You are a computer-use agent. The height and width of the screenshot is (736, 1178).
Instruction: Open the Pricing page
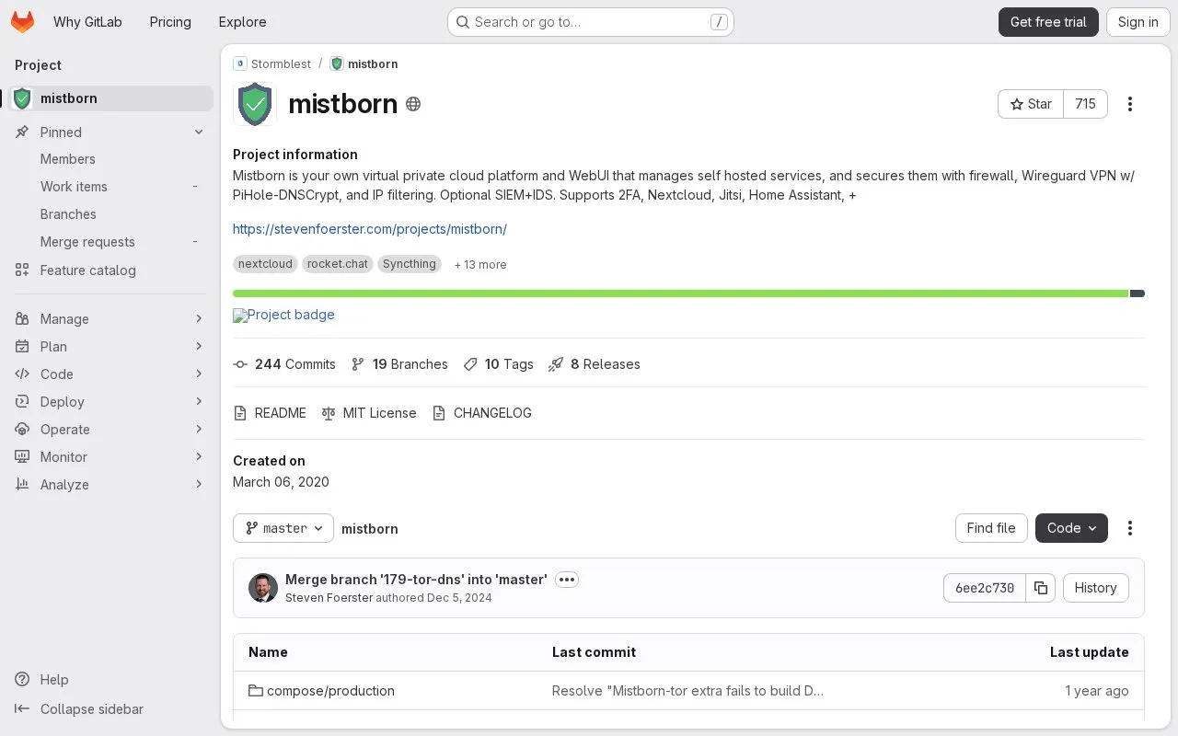tap(170, 22)
